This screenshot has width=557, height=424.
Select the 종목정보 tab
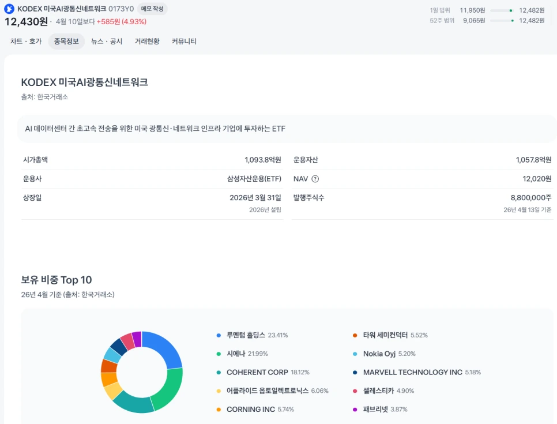tap(66, 41)
